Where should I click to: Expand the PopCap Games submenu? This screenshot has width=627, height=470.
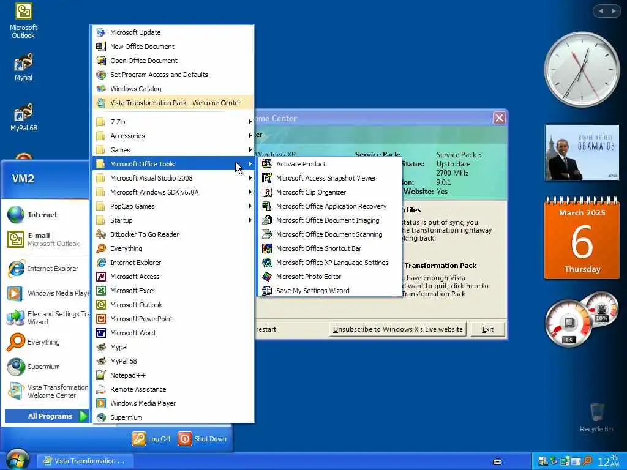coord(173,206)
